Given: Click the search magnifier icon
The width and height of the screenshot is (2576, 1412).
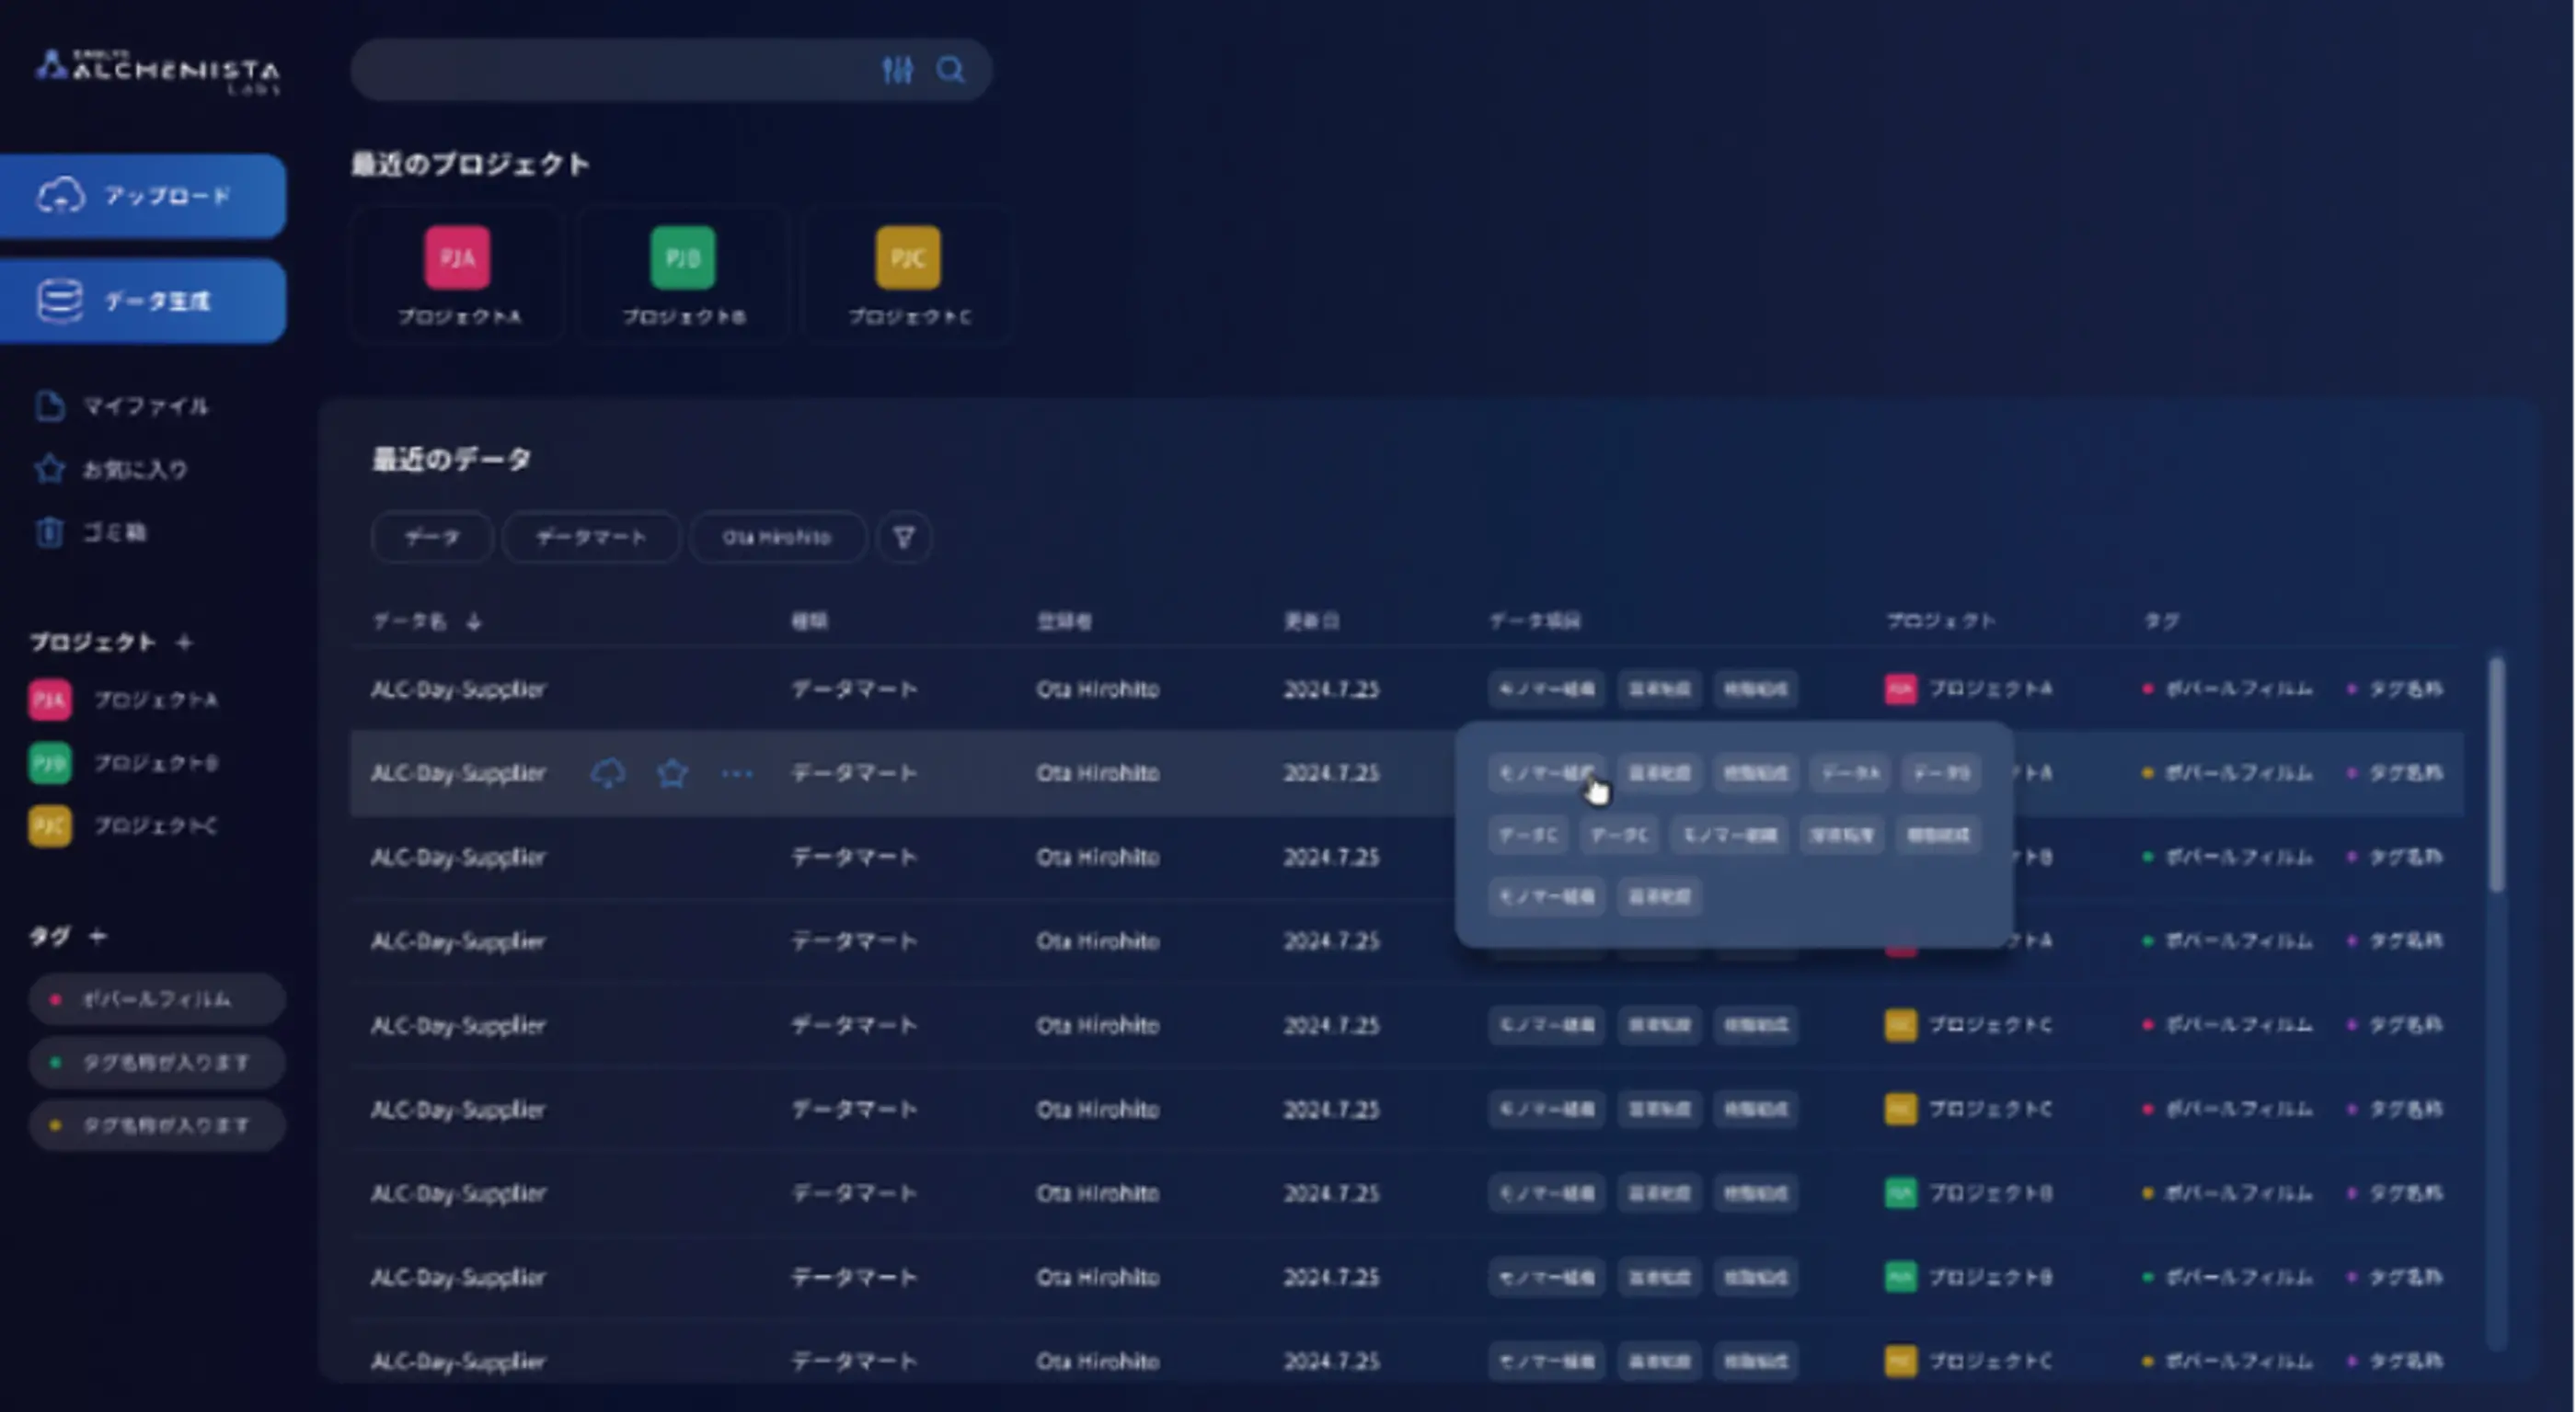Looking at the screenshot, I should pyautogui.click(x=950, y=70).
